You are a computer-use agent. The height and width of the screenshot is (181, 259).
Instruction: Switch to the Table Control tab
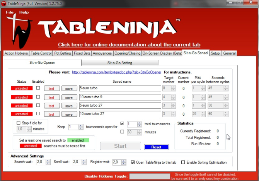41,53
